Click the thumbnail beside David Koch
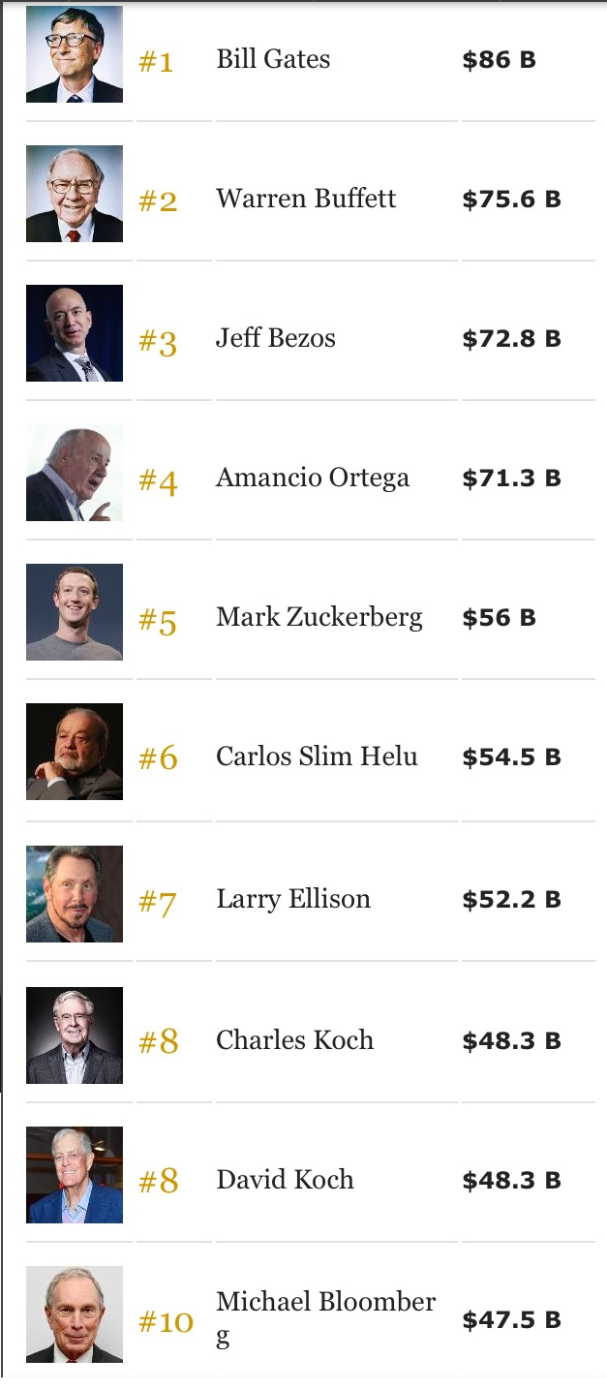607x1390 pixels. [75, 1174]
